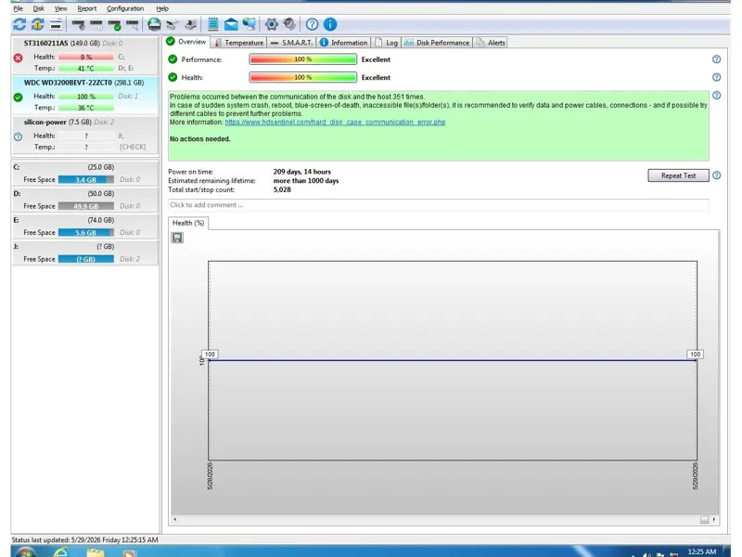This screenshot has height=557, width=742.
Task: Click the question mark help toolbar icon
Action: [312, 24]
